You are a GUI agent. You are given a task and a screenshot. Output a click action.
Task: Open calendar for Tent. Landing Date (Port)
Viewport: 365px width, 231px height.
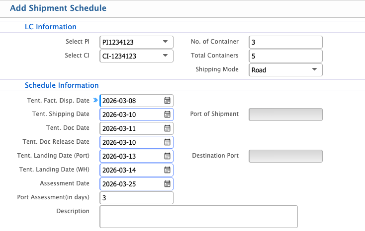click(167, 156)
